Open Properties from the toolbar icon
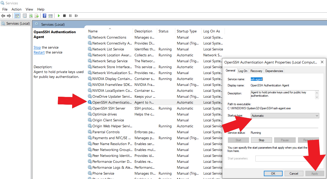The height and width of the screenshot is (179, 327). coord(25,16)
